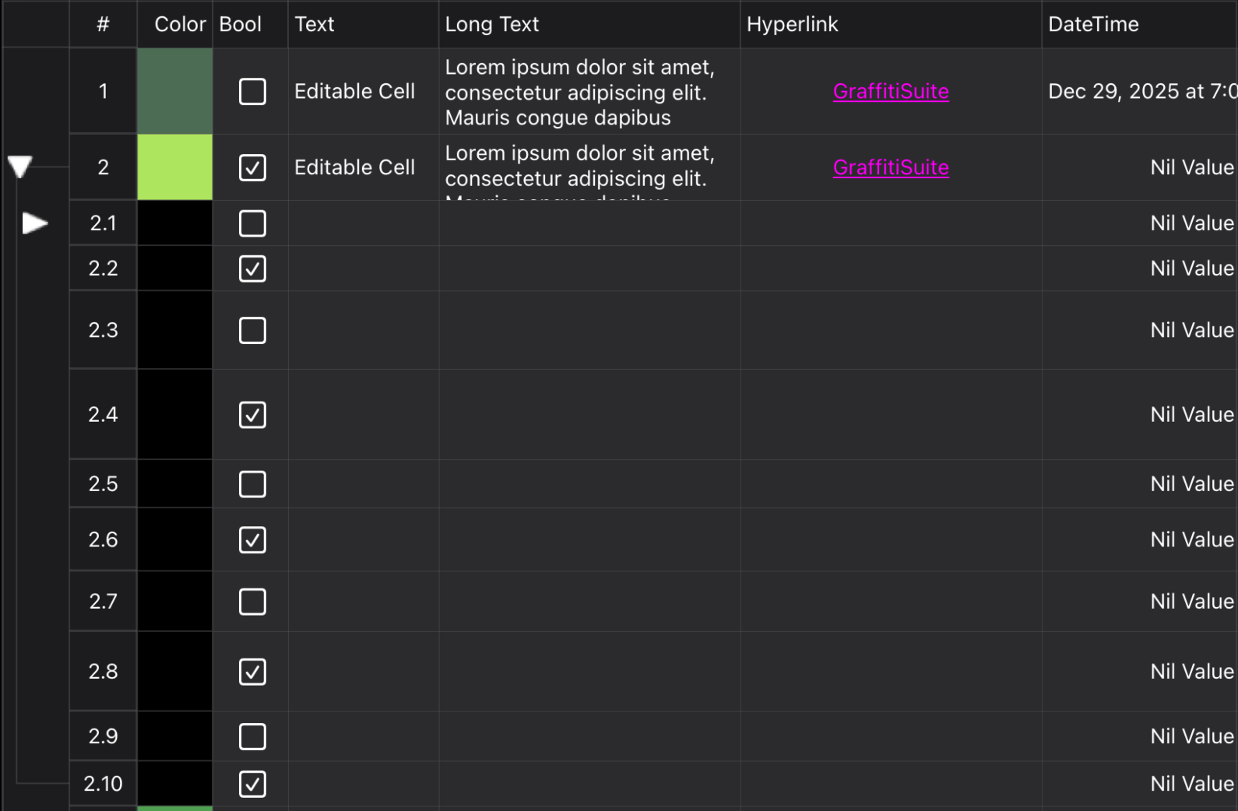Uncheck the row 2.10 checkbox

click(x=252, y=784)
